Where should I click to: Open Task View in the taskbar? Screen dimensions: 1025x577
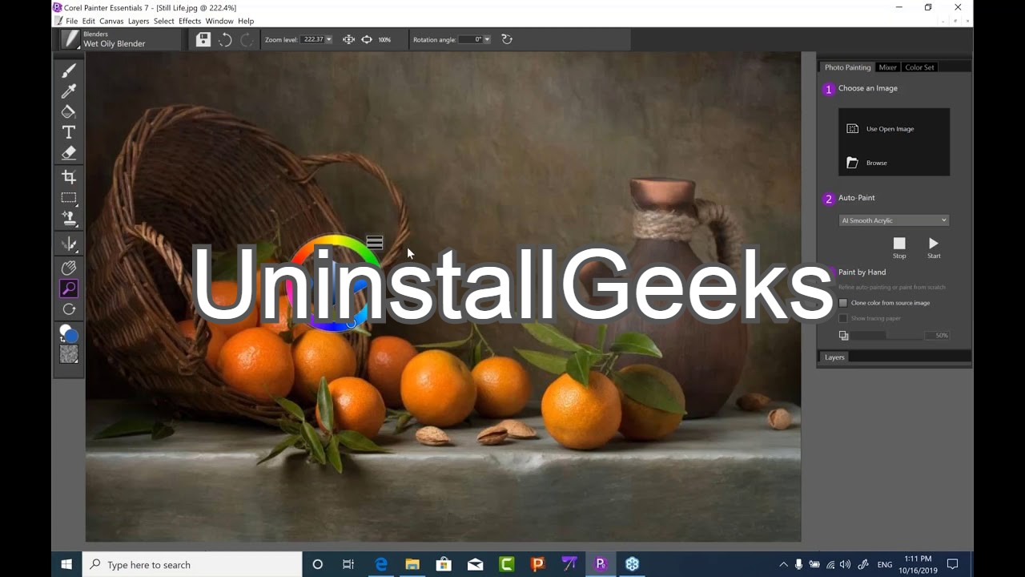(348, 564)
